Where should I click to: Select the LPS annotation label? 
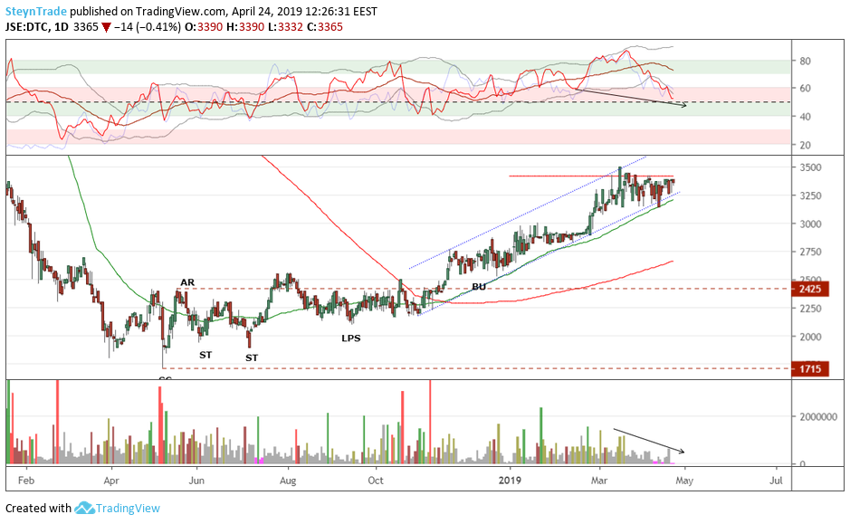coord(350,338)
